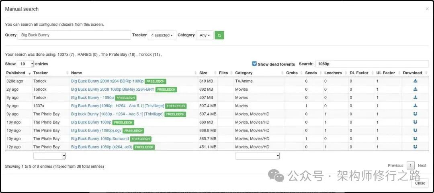Click the Query text field
434x193 pixels.
tap(74, 35)
